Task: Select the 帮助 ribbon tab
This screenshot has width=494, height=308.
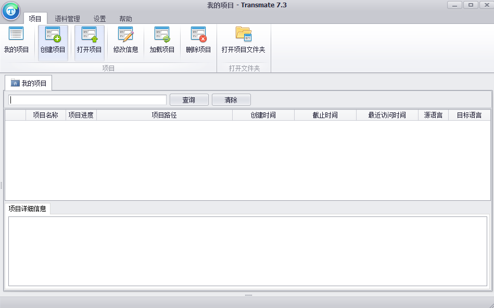Action: click(125, 19)
